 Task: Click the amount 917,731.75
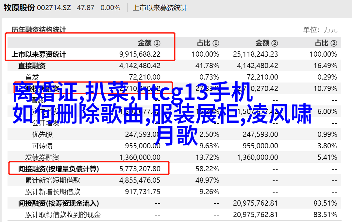pyautogui.click(x=143, y=192)
